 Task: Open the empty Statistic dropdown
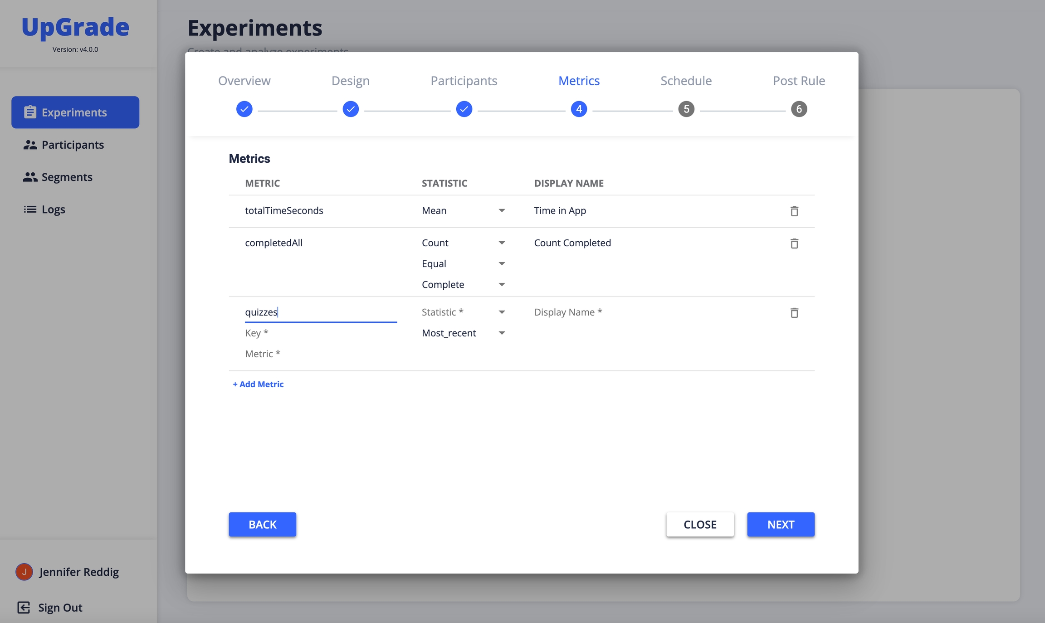click(463, 312)
